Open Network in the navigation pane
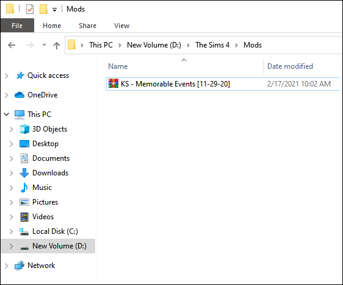 (x=41, y=266)
